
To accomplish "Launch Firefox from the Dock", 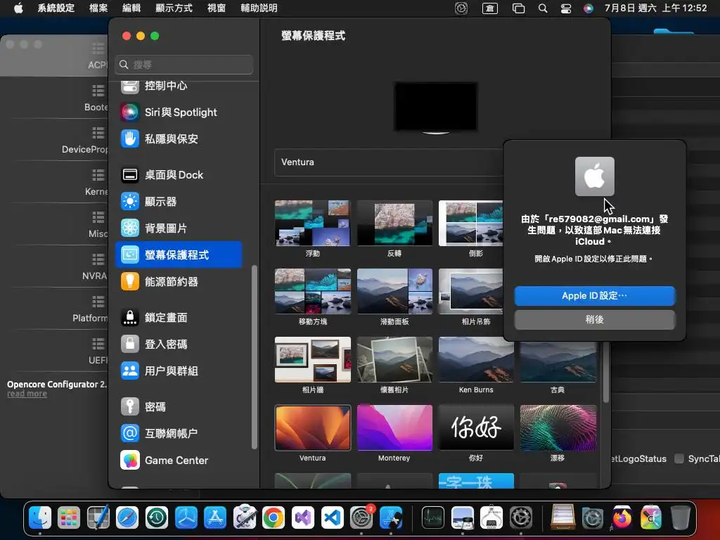I will (x=622, y=517).
